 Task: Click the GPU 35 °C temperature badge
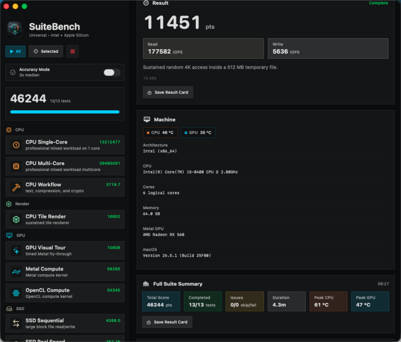click(198, 133)
